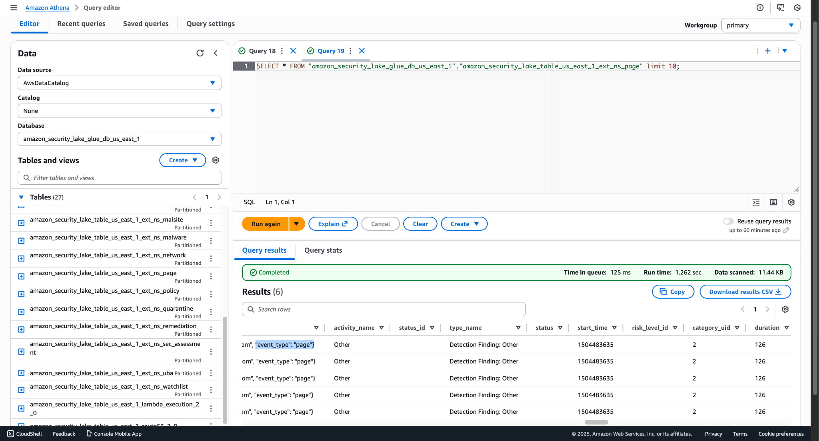
Task: Open results table preferences gear
Action: coord(785,309)
